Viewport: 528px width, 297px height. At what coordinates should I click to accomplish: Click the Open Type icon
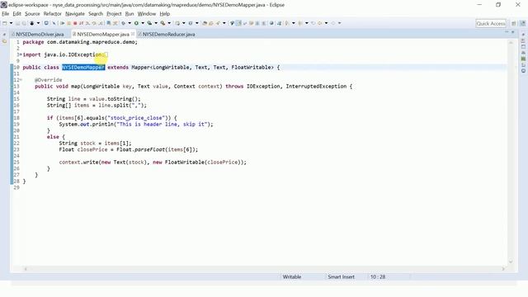205,23
